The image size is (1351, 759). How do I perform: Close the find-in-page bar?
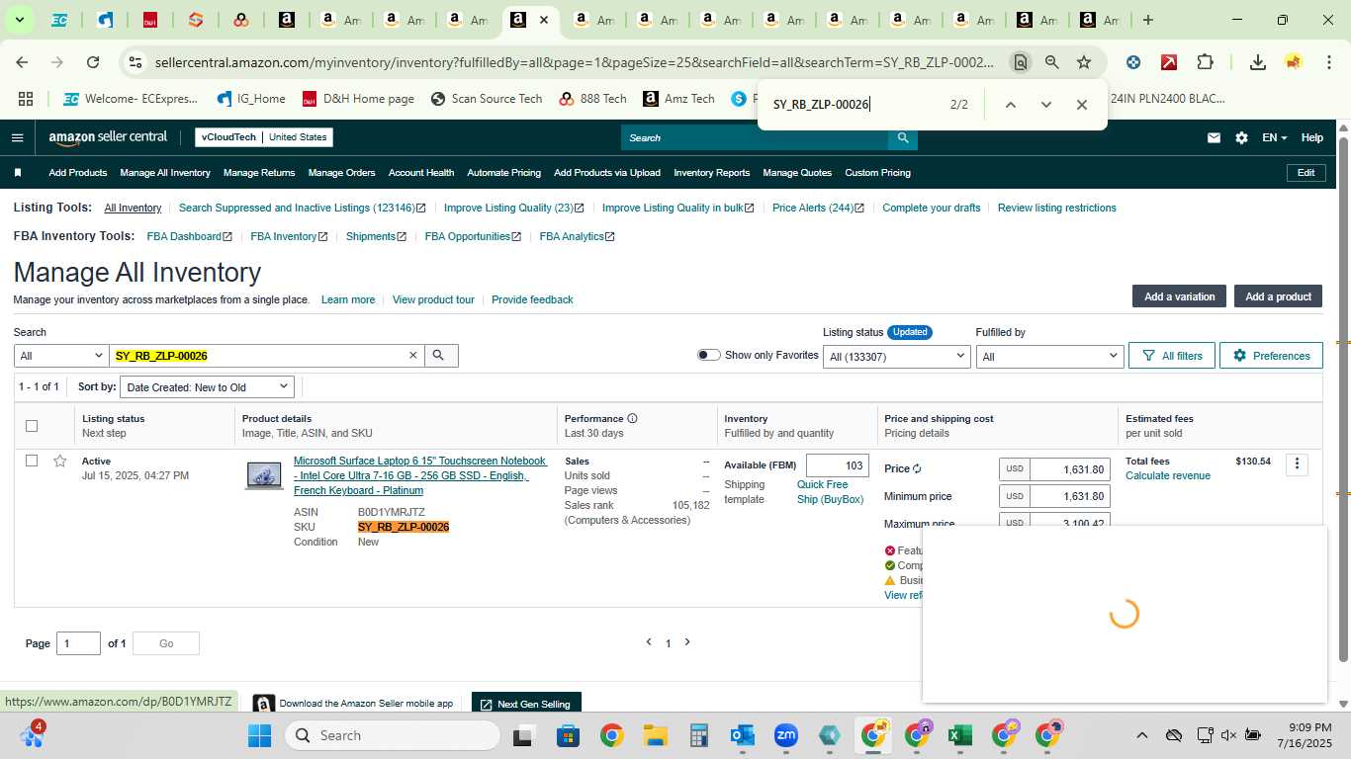[1081, 105]
